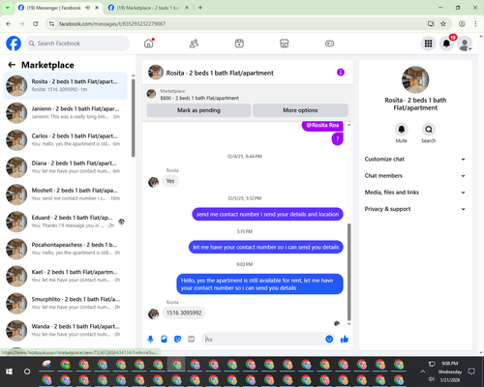Expand Customize chat section

(415, 159)
